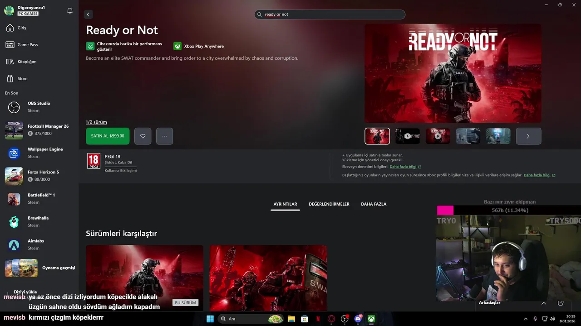
Task: Select first screenshot thumbnail in gallery
Action: click(377, 136)
